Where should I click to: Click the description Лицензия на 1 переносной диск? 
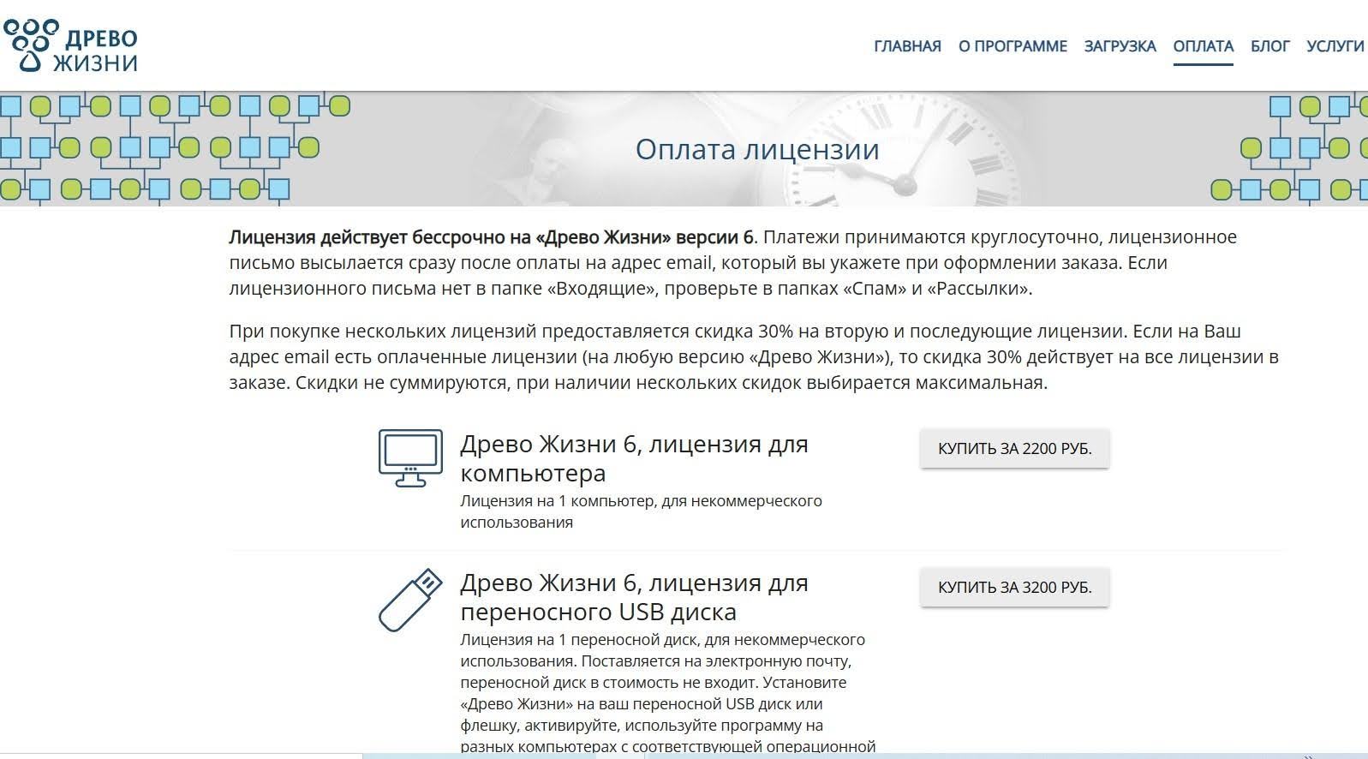pos(667,694)
